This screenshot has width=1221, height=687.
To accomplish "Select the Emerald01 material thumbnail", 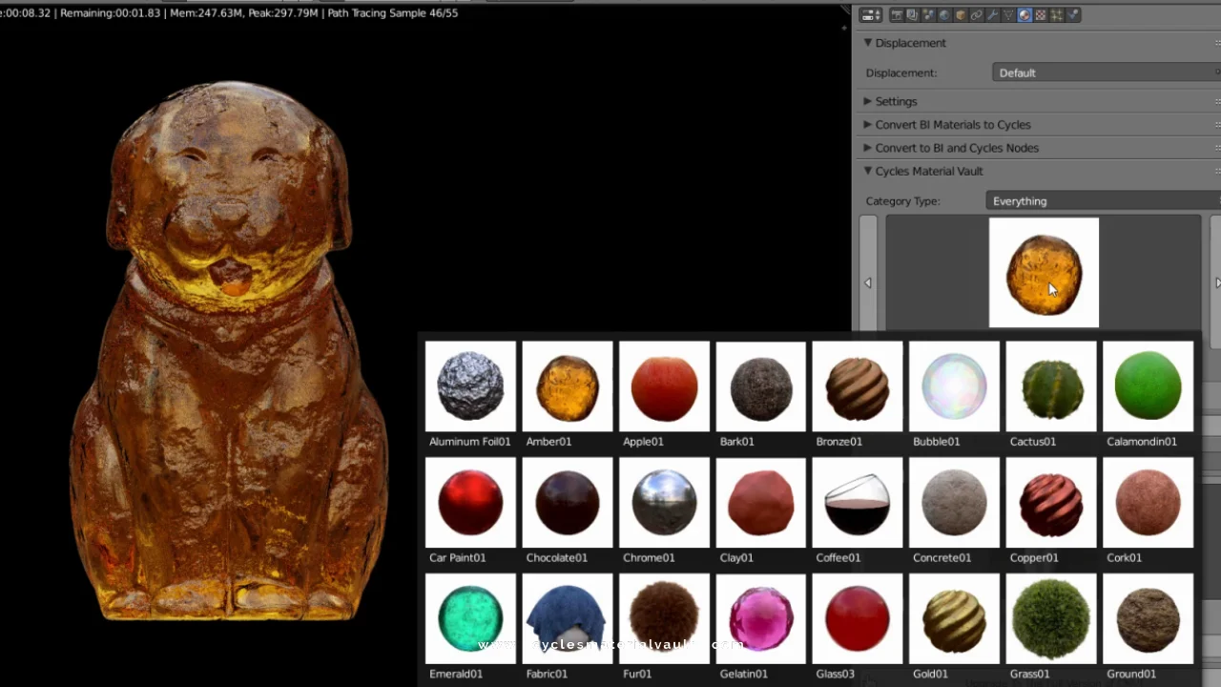I will (x=470, y=618).
